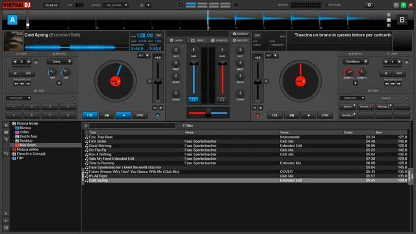Click the browser search field
The image size is (416, 234).
click(132, 125)
